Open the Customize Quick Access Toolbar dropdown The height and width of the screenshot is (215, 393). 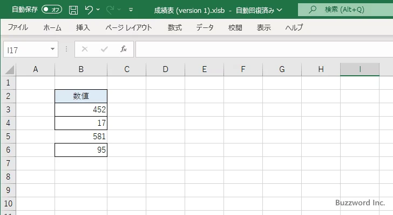pos(131,10)
